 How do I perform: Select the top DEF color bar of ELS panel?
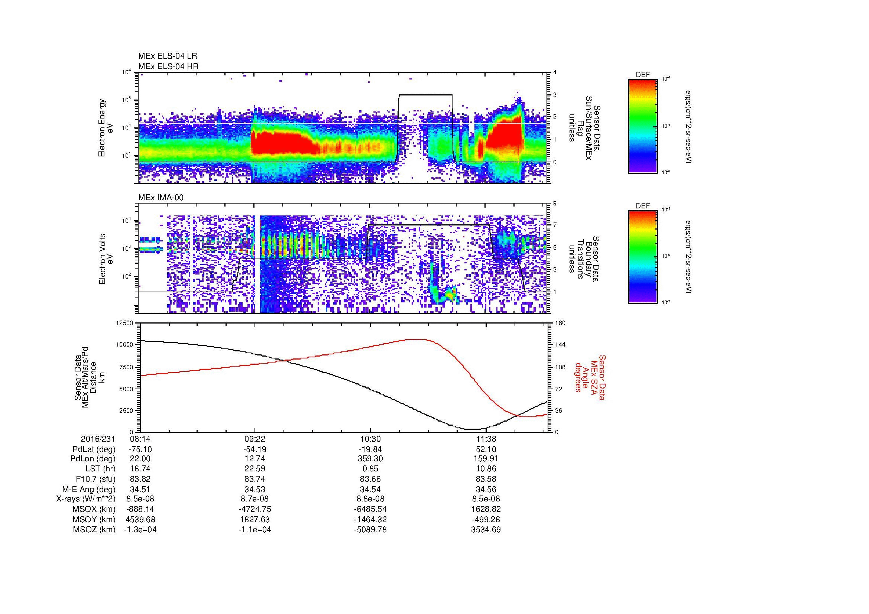643,126
